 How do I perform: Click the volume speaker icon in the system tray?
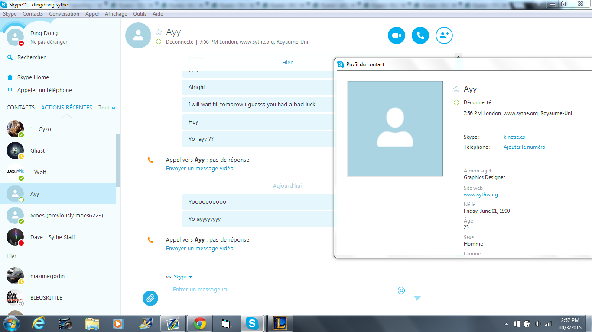pos(538,324)
